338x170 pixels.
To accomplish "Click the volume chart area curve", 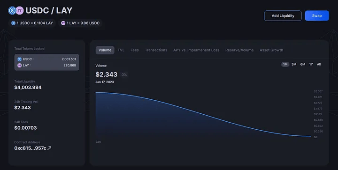I will tap(203, 115).
